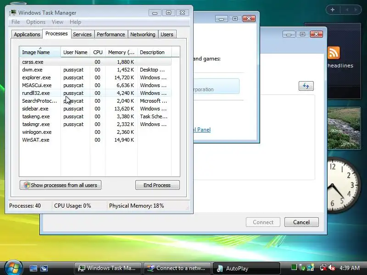This screenshot has height=275, width=367.
Task: Select the SearchProtoc... process row
Action: point(95,101)
